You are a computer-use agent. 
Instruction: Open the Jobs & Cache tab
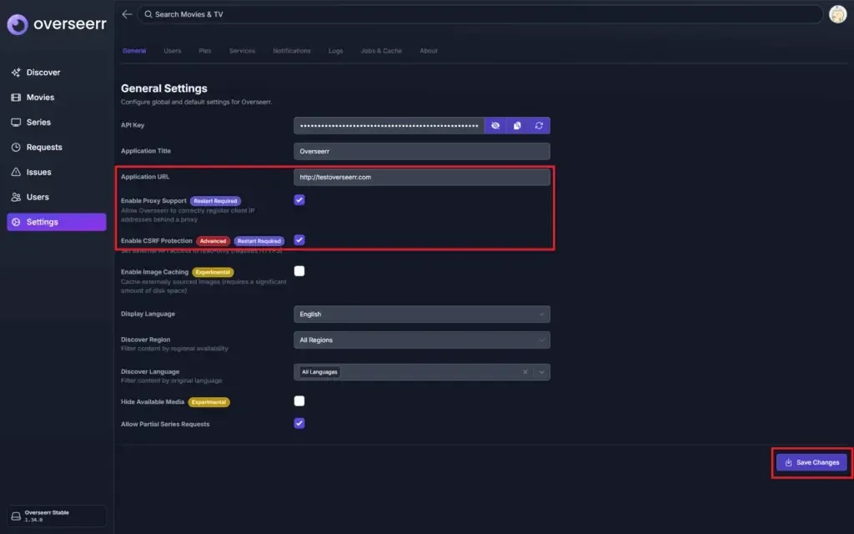point(381,51)
